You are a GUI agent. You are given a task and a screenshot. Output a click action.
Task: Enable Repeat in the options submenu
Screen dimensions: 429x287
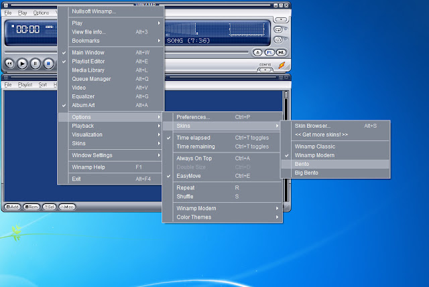point(223,188)
